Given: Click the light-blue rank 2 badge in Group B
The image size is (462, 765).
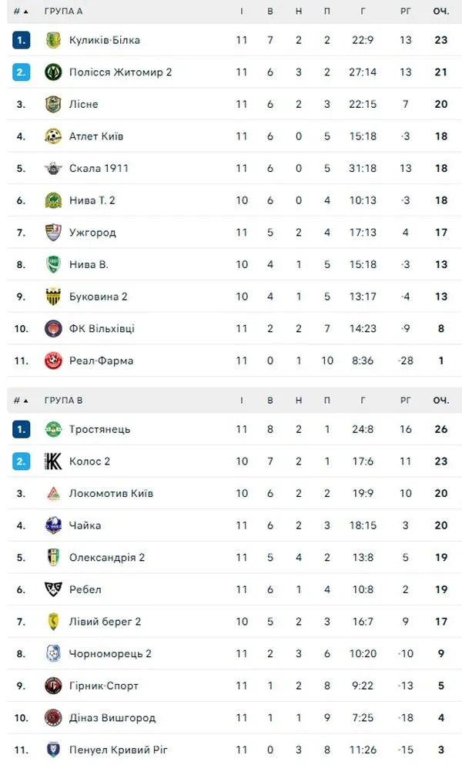Looking at the screenshot, I should click(21, 461).
